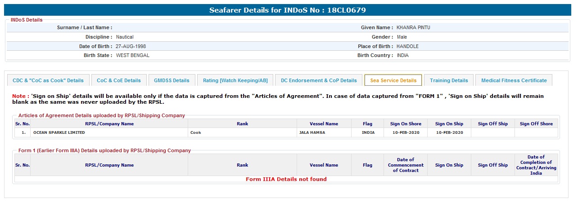Click the 'Form IIIA Details not found' message
Viewport: 578px width, 207px height.
tap(286, 179)
